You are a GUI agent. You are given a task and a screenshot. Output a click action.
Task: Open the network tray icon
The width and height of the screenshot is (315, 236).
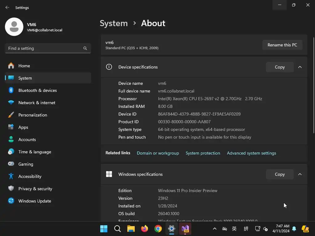[x=257, y=229]
